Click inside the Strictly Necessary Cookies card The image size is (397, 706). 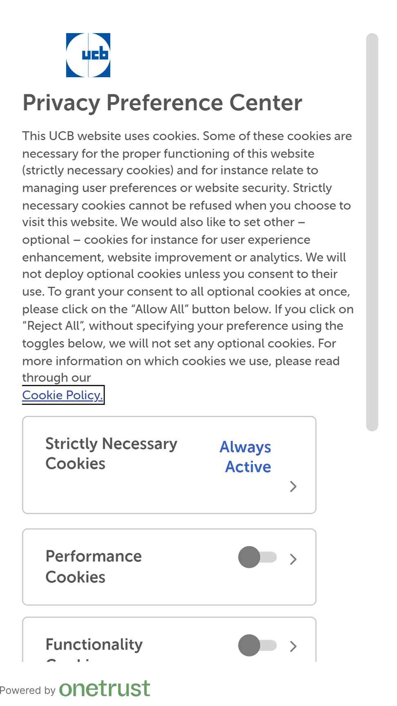(x=169, y=465)
